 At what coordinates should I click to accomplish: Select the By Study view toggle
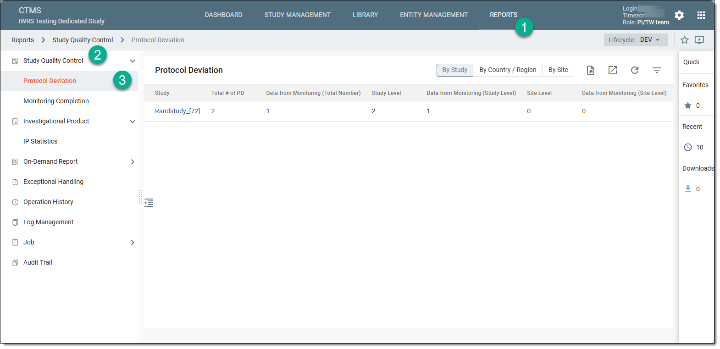(455, 70)
